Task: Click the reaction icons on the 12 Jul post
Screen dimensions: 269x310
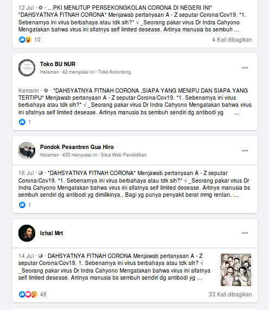Action: coord(25,40)
